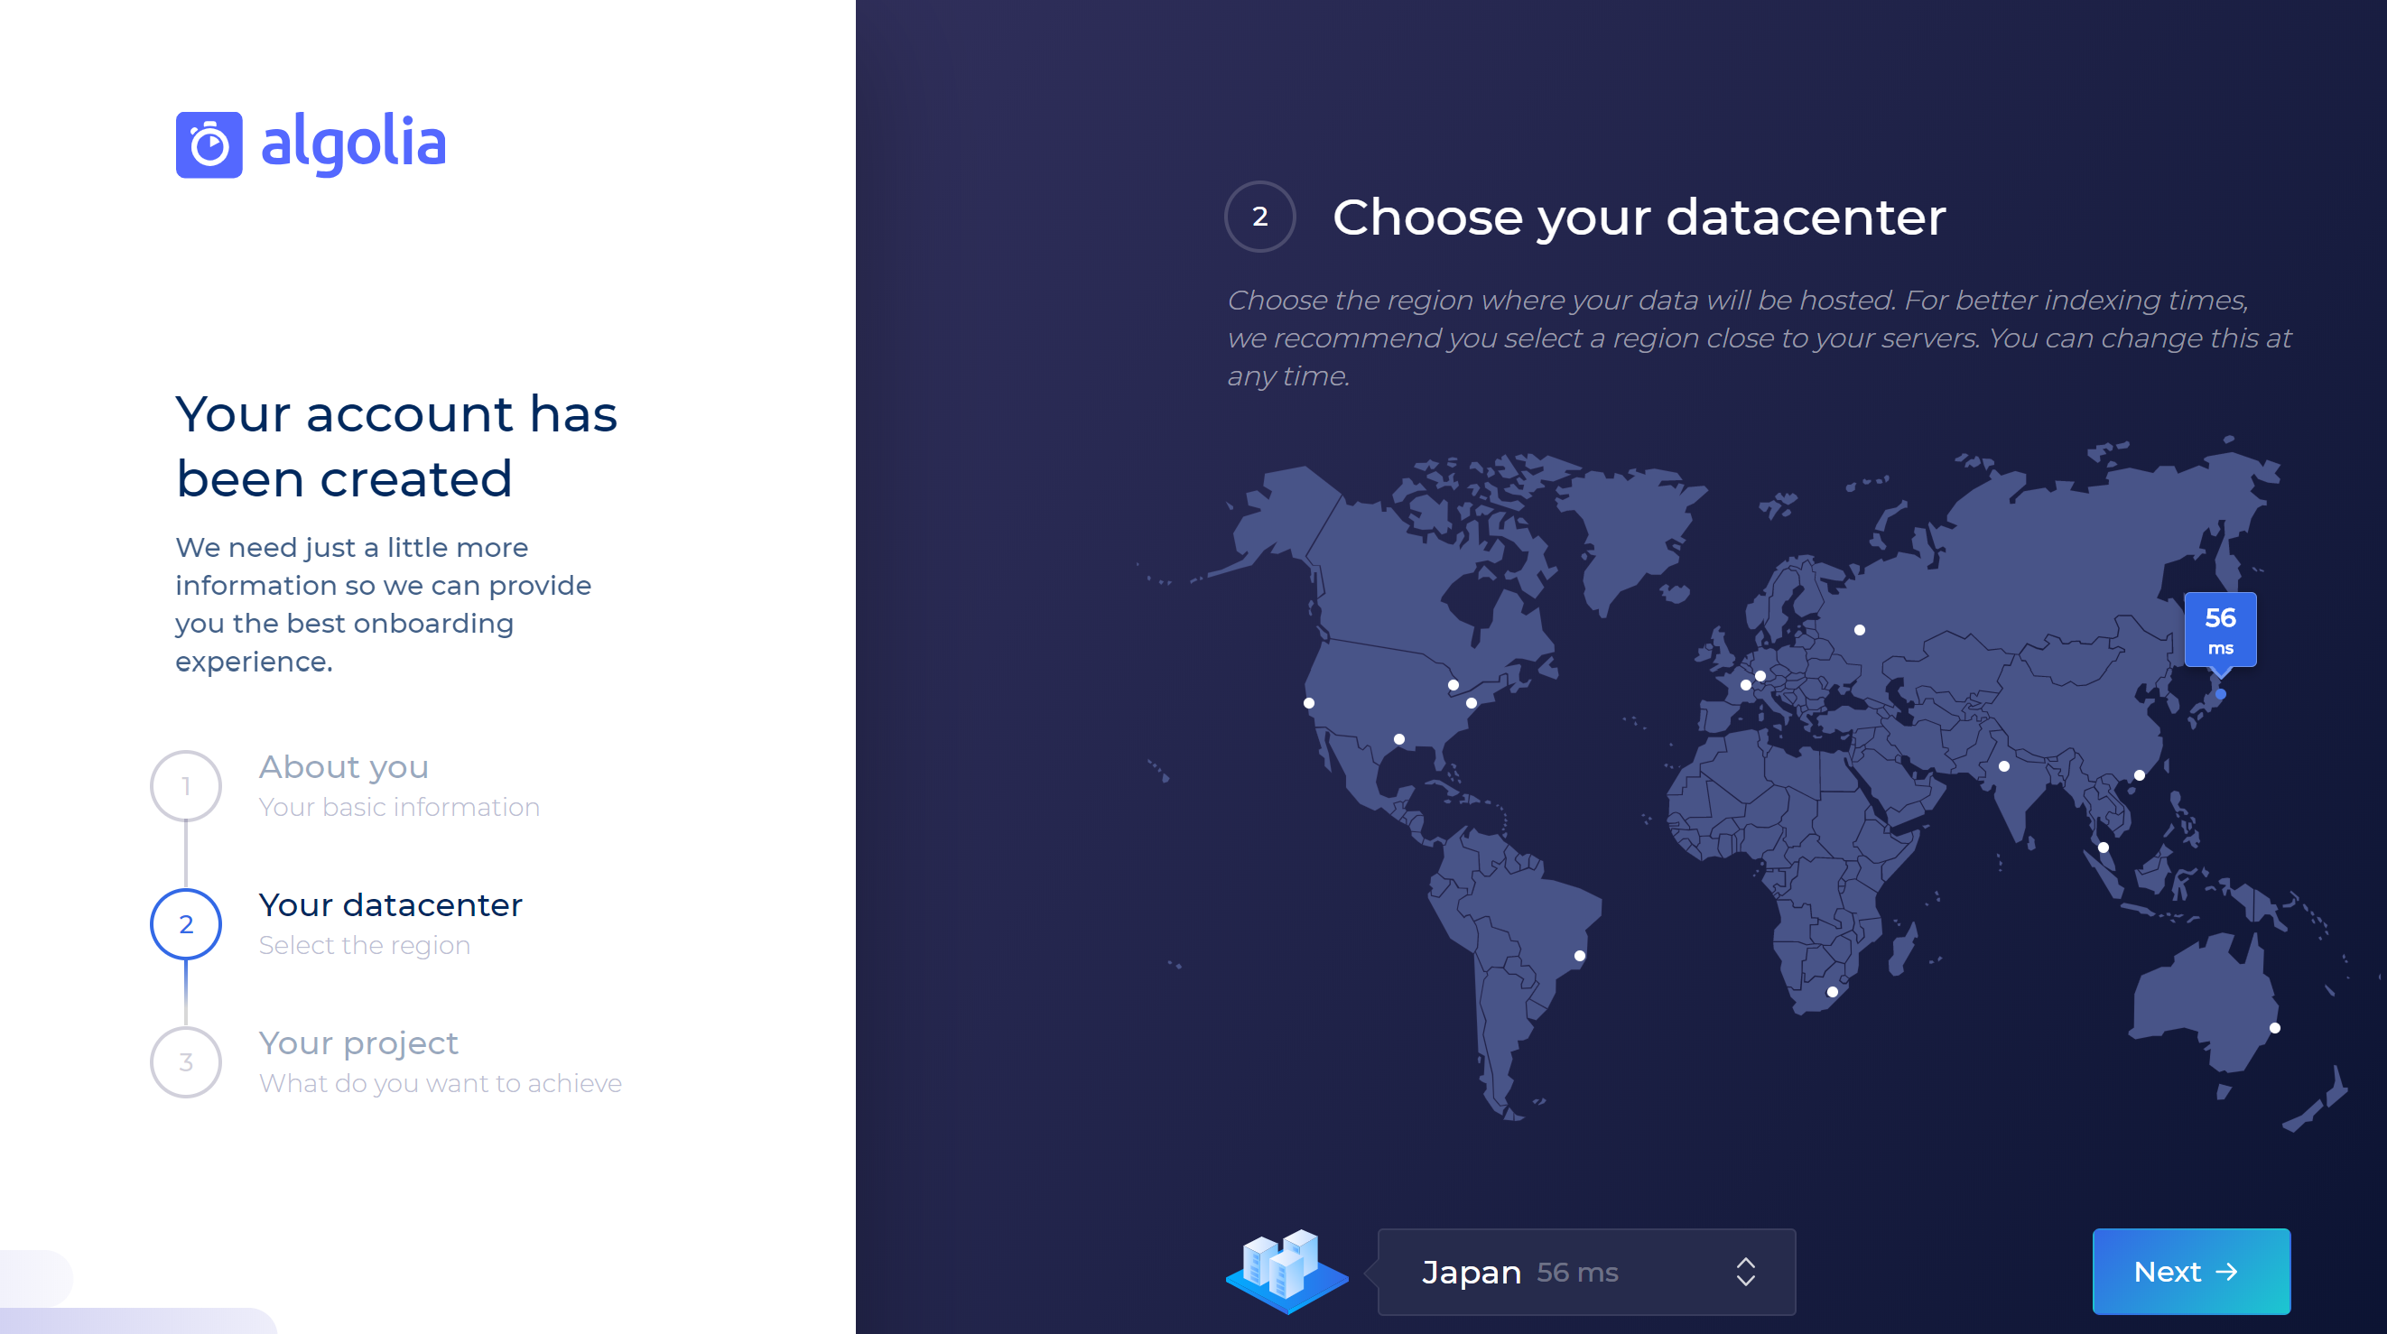Open the Your datacenter step label
2387x1334 pixels.
390,905
